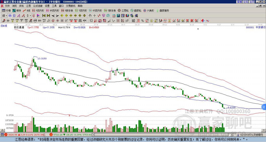Image resolution: width=266 pixels, height=142 pixels.
Task: Open the calculator icon
Action: pos(118,16)
